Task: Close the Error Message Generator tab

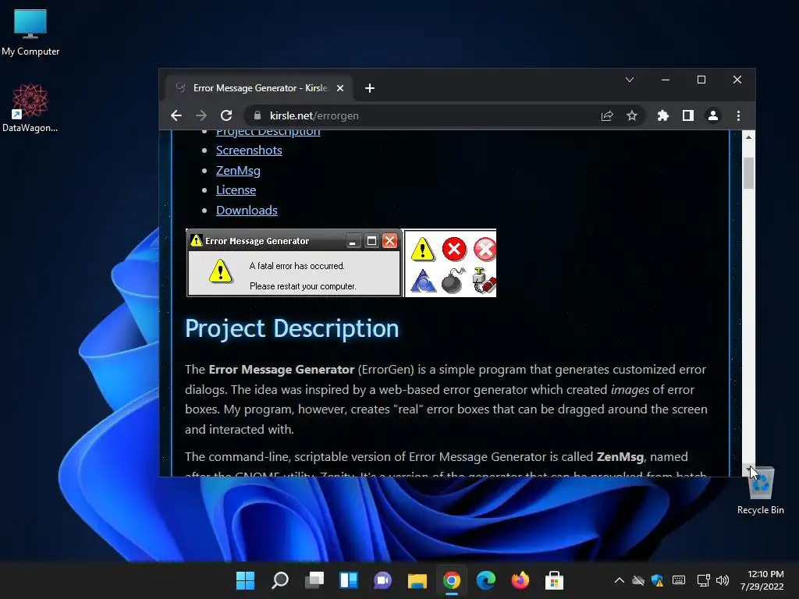Action: pos(340,88)
